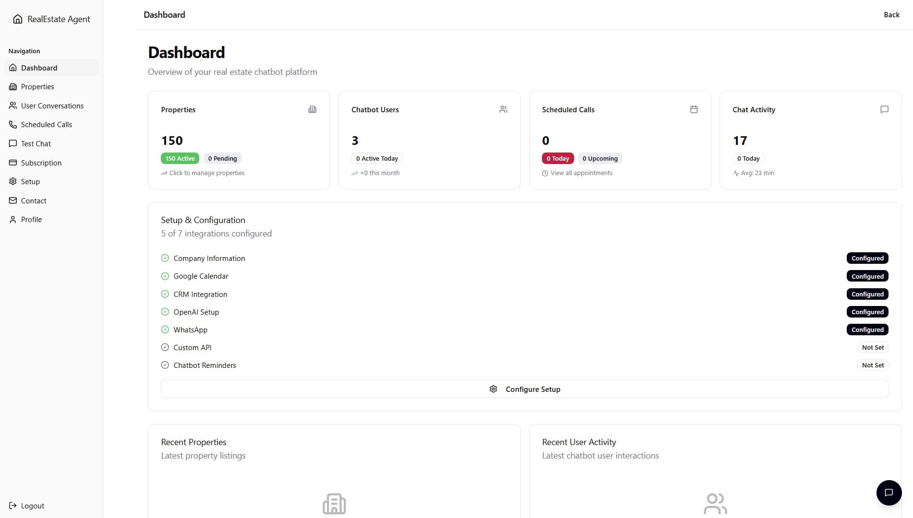
Task: Open Properties in the navigation
Action: 51,87
